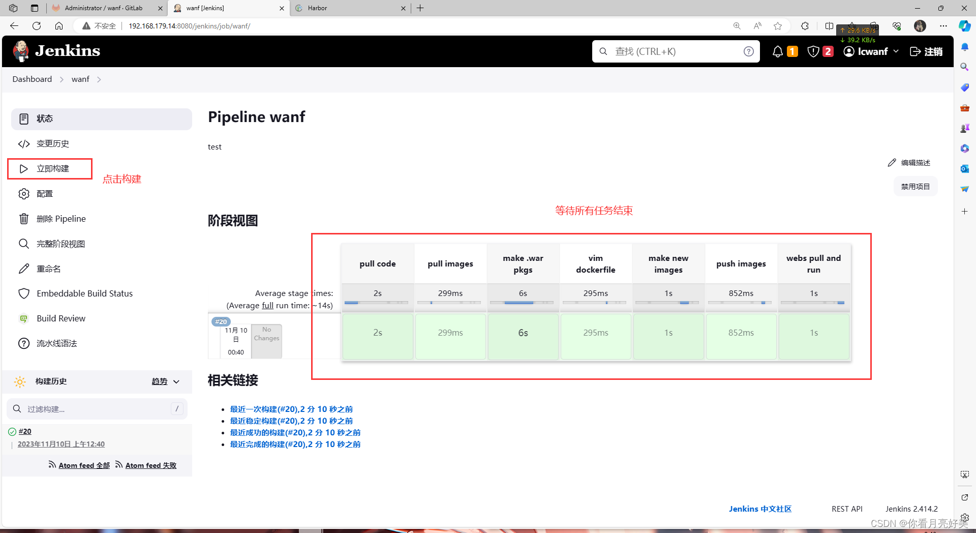Click the browser refresh icon
Viewport: 976px width, 533px height.
click(37, 26)
